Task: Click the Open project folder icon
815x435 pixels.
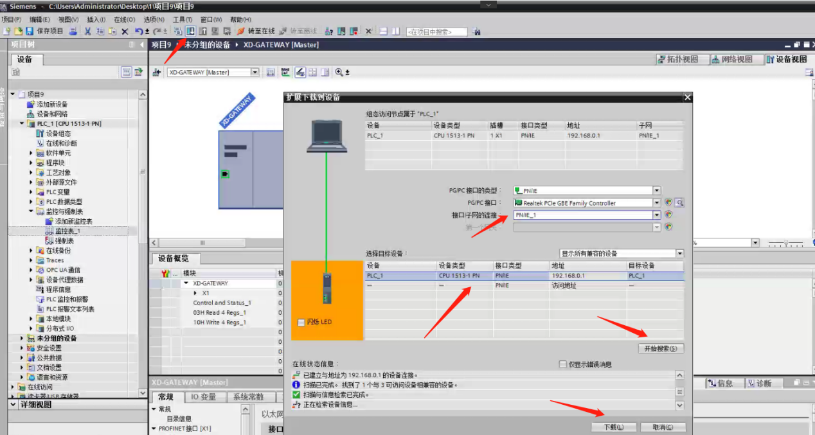Action: 19,31
